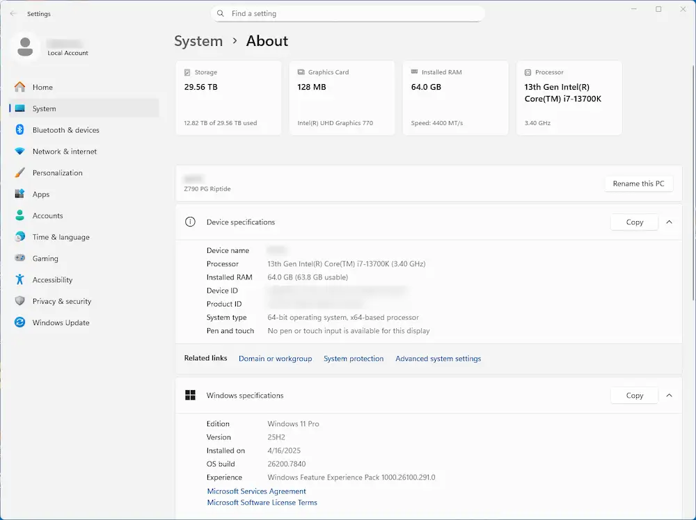
Task: Open Accessibility settings
Action: point(54,279)
